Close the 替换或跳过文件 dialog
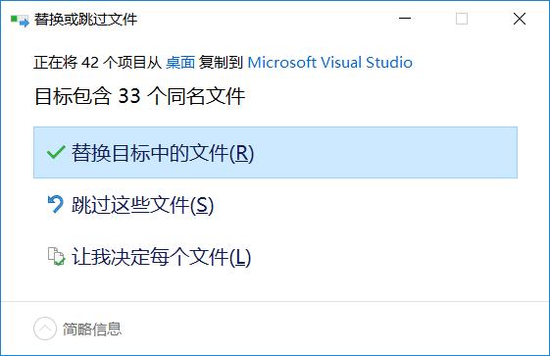 tap(520, 19)
